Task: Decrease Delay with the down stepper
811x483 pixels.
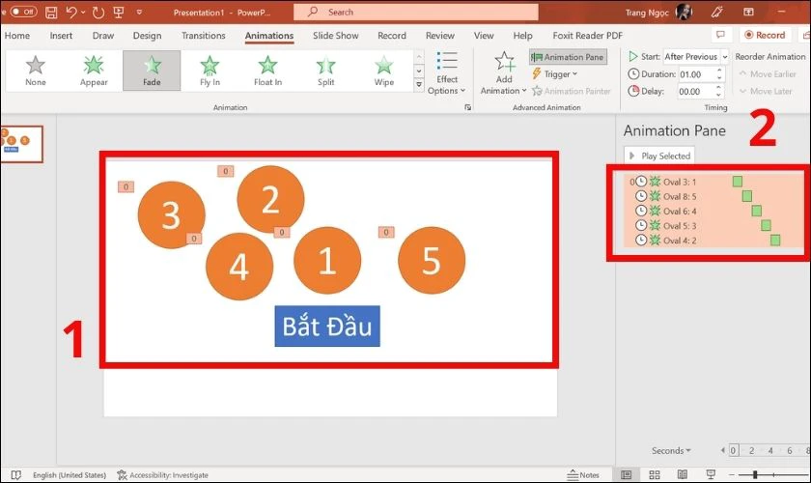Action: coord(719,96)
